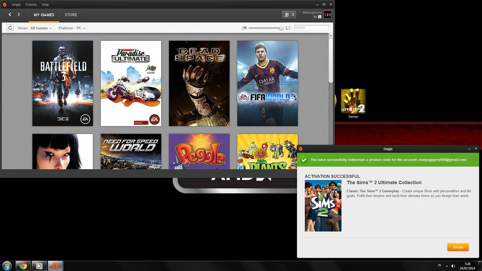Screen dimensions: 482x271
Task: Click the large tile size icon
Action: 288,28
